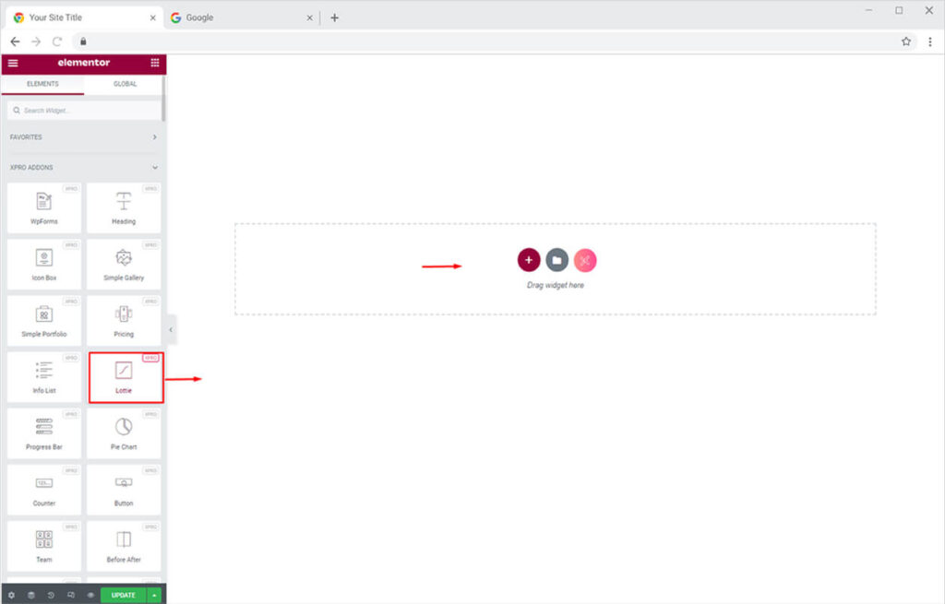Select the Lottie widget
This screenshot has width=945, height=604.
point(125,377)
